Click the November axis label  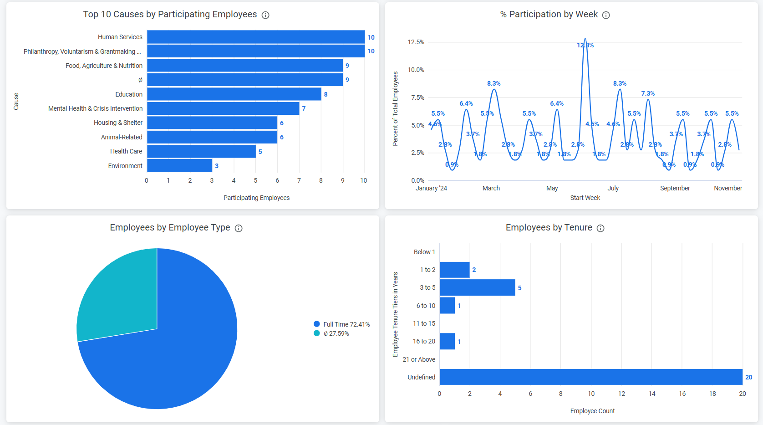point(728,188)
